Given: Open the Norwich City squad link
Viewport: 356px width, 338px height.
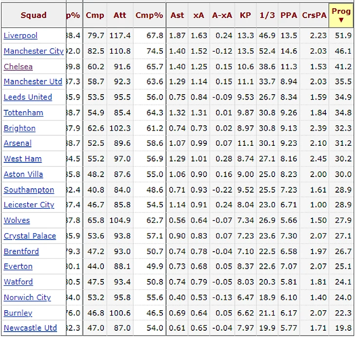Looking at the screenshot, I should [27, 298].
